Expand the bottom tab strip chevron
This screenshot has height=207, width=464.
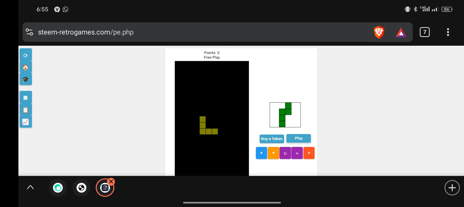pos(30,187)
